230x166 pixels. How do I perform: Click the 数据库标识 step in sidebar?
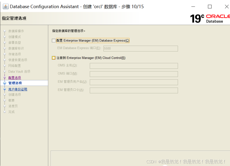[x=16, y=48]
